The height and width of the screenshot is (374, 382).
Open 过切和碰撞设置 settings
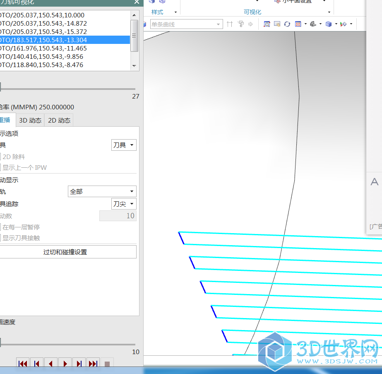click(68, 252)
